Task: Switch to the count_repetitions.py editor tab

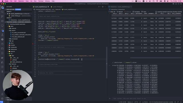Action: pyautogui.click(x=41, y=7)
